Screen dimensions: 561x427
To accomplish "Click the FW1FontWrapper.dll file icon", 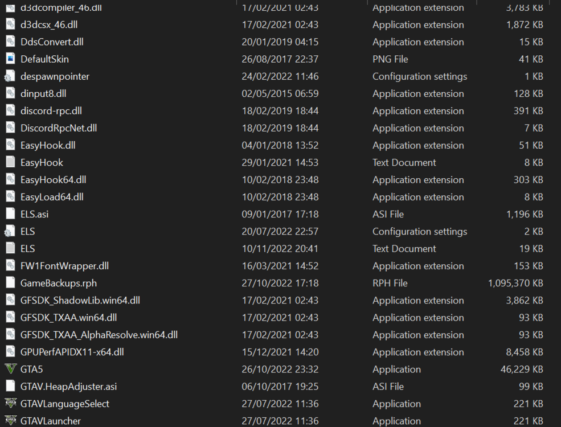I will coord(10,266).
